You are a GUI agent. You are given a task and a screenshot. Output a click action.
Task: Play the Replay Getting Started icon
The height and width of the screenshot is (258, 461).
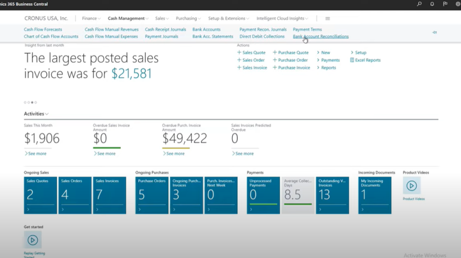(x=33, y=240)
